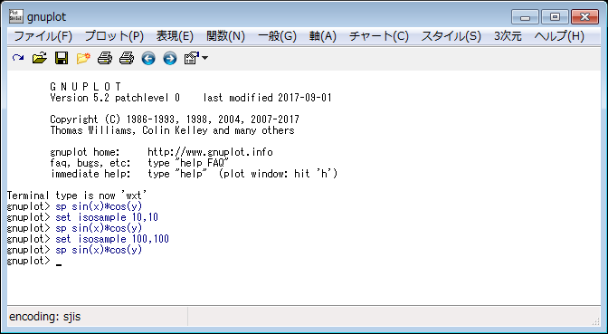Viewport: 608px width, 334px height.
Task: Open a file with the open-folder icon
Action: (x=40, y=58)
